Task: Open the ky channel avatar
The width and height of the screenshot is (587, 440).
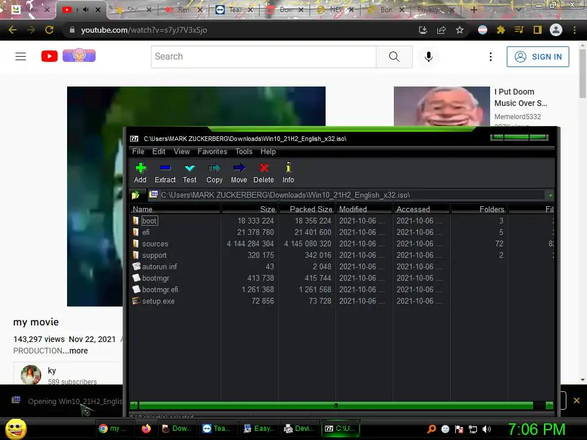Action: 31,375
